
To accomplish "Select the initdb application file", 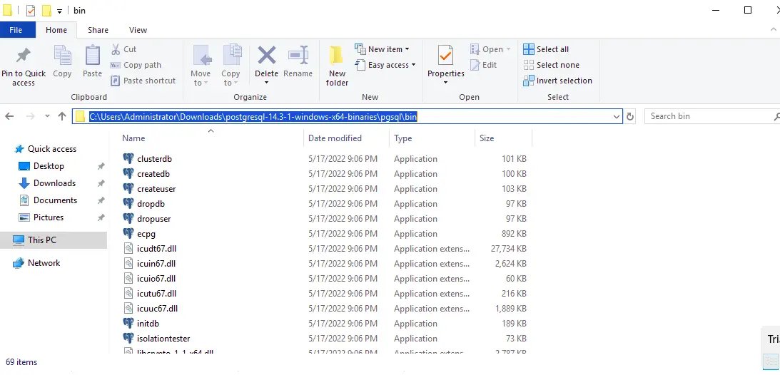I will pyautogui.click(x=148, y=324).
